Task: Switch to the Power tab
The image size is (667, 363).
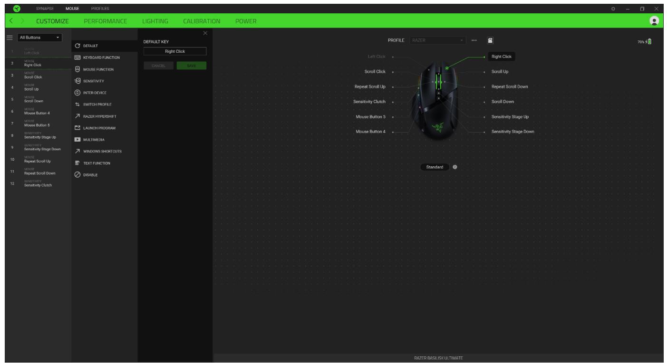Action: point(246,21)
